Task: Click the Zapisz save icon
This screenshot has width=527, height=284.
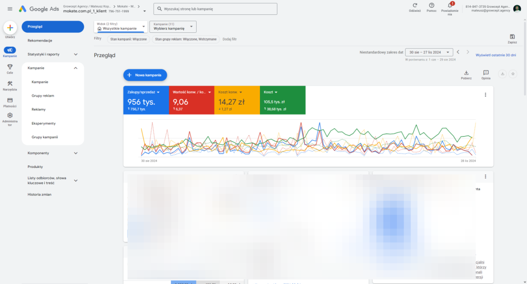Action: 512,36
